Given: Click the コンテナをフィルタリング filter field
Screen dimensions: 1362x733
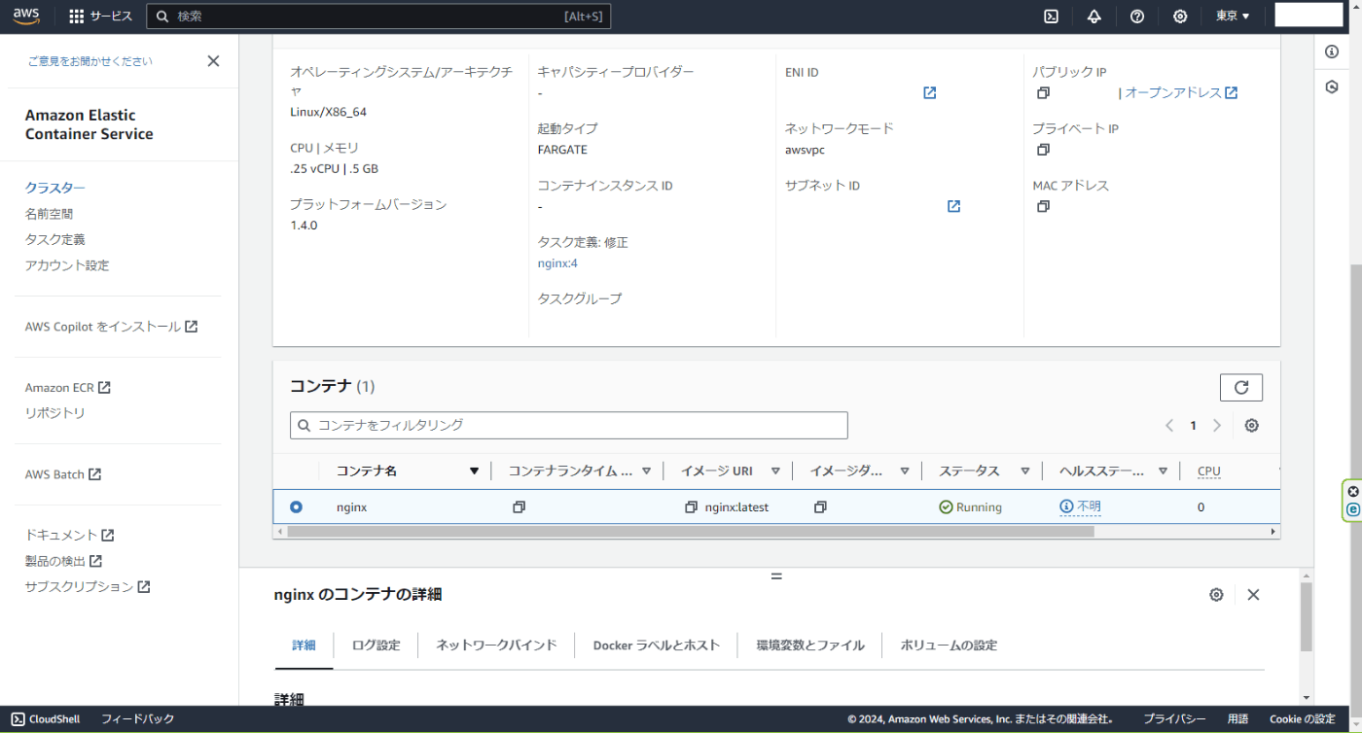Looking at the screenshot, I should click(569, 425).
